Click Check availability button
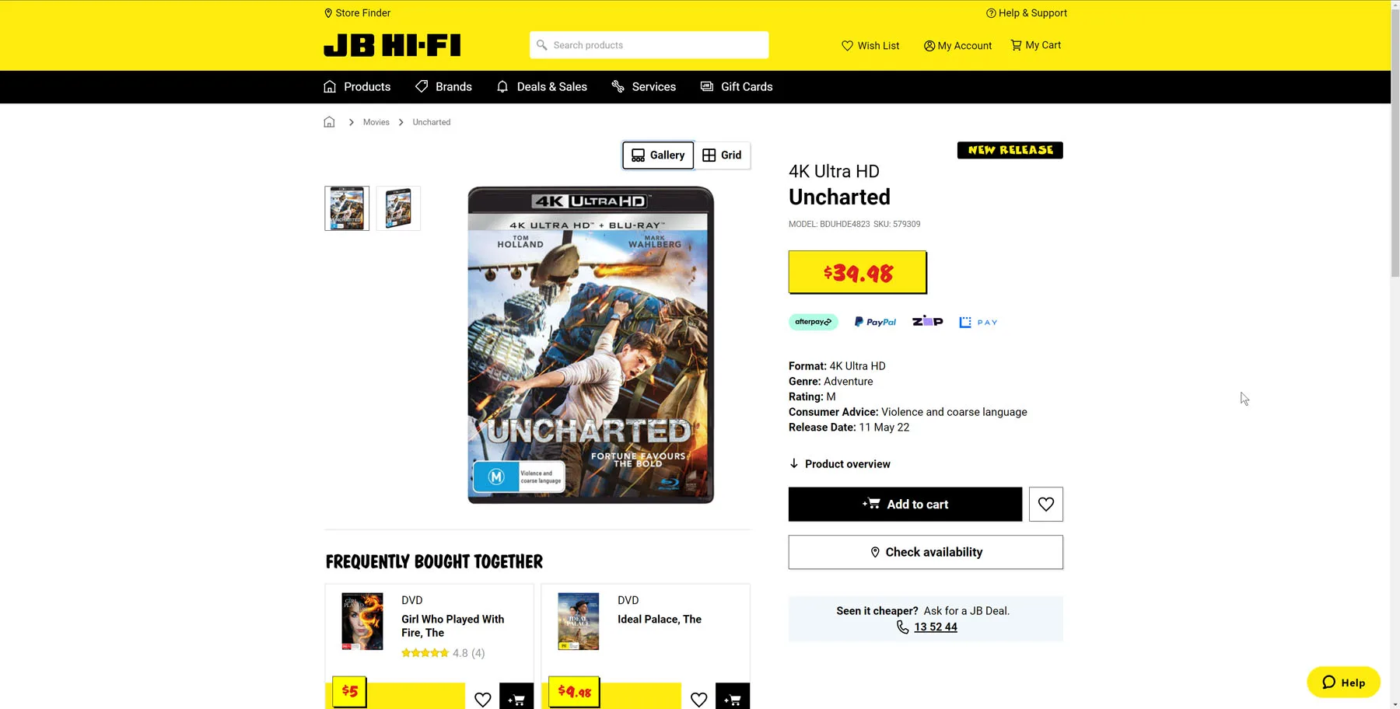 point(926,552)
